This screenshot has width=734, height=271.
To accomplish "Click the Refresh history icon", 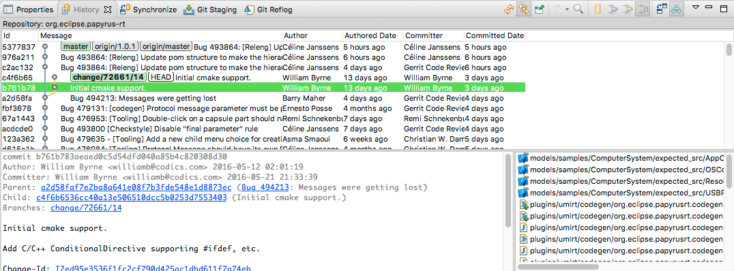I will tap(509, 9).
